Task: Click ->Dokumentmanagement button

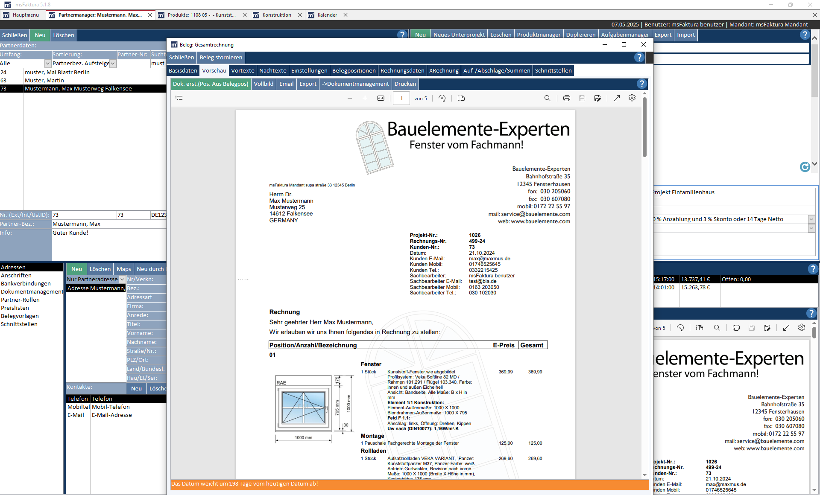Action: click(355, 84)
